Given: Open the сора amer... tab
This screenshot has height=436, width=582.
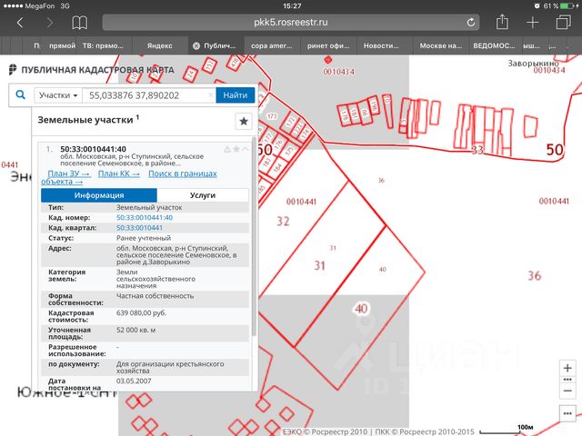Looking at the screenshot, I should pos(271,46).
